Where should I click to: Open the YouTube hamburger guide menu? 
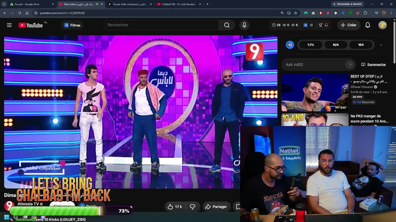point(9,25)
